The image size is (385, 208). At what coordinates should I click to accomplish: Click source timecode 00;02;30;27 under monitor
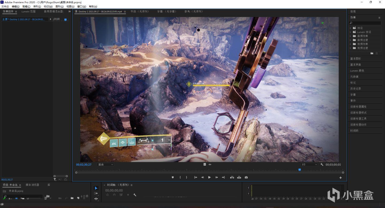84,165
